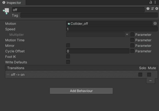Click the state name field 'off'
This screenshot has width=159, height=111.
(x=78, y=10)
